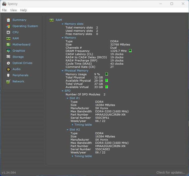Screen dimensions: 189x176
Task: Switch to the Audio section
Action: tap(16, 69)
